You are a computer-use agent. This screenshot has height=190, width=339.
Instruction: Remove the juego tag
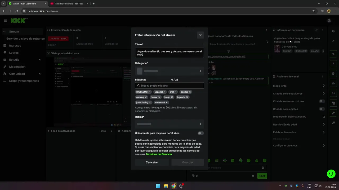pyautogui.click(x=172, y=97)
